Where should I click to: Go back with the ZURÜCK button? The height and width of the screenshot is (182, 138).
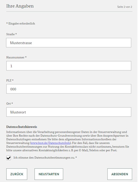point(17,174)
